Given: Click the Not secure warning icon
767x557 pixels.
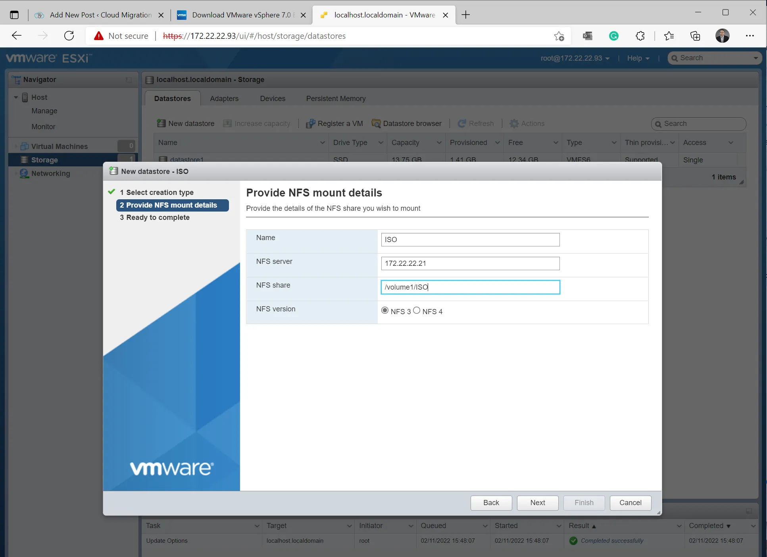Looking at the screenshot, I should pyautogui.click(x=98, y=36).
